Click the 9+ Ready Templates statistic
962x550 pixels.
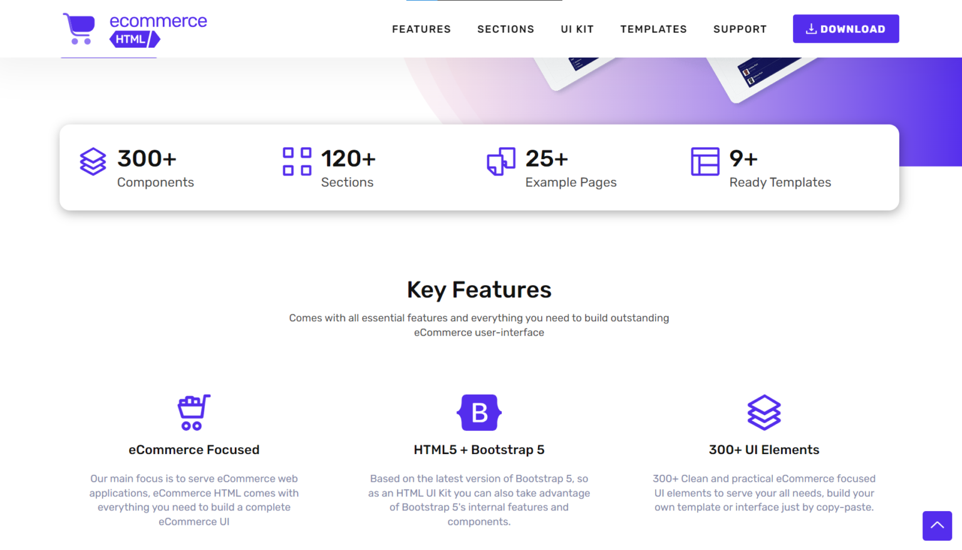coord(743,158)
